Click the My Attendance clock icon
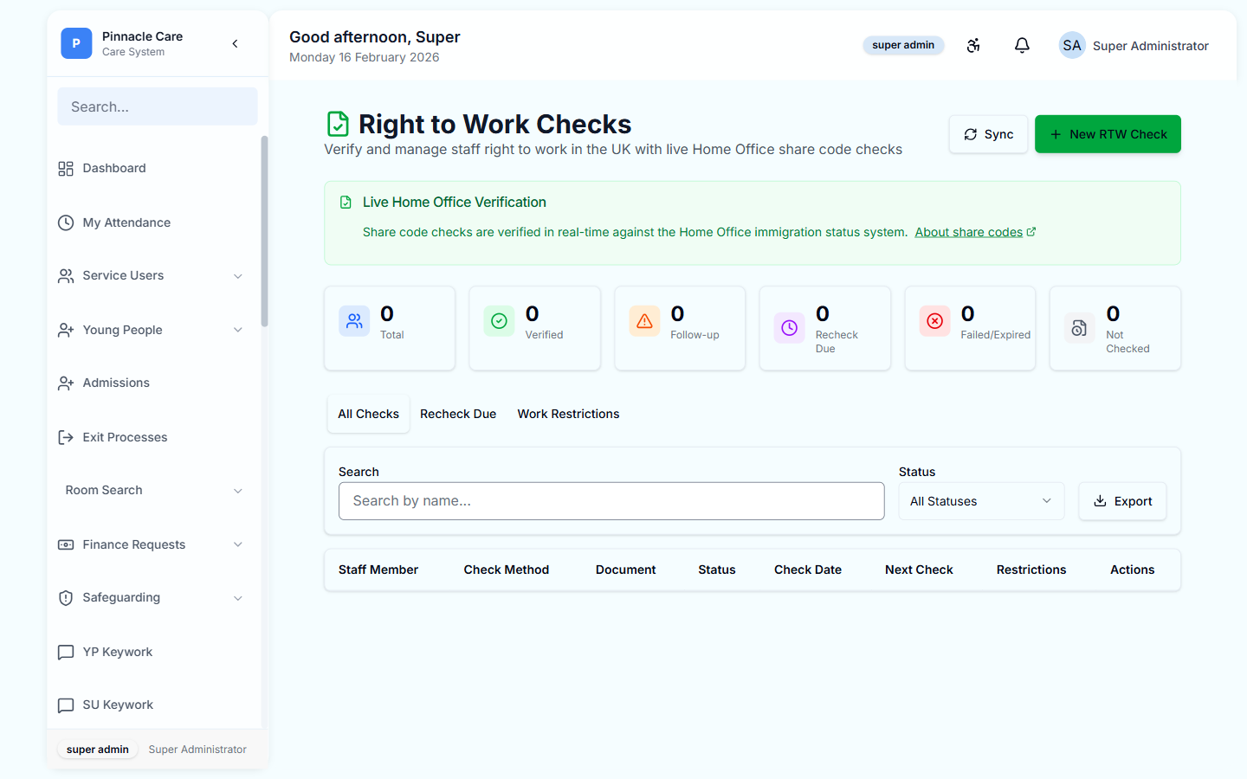Screen dimensions: 1247x779 (x=65, y=222)
